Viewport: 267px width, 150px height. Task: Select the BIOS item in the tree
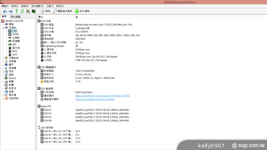point(15,51)
